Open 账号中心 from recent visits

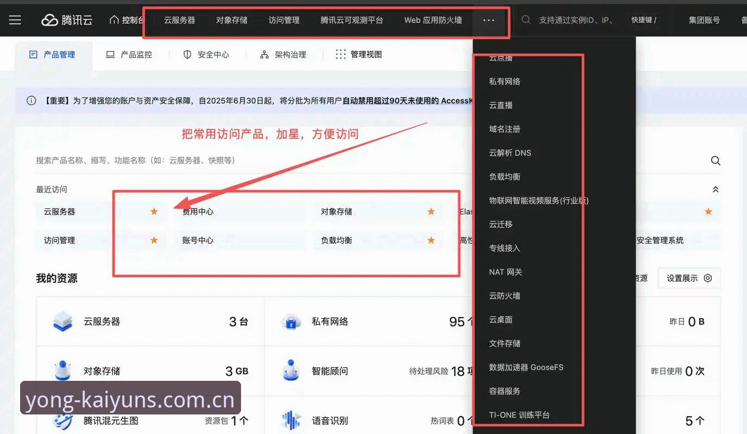point(198,240)
